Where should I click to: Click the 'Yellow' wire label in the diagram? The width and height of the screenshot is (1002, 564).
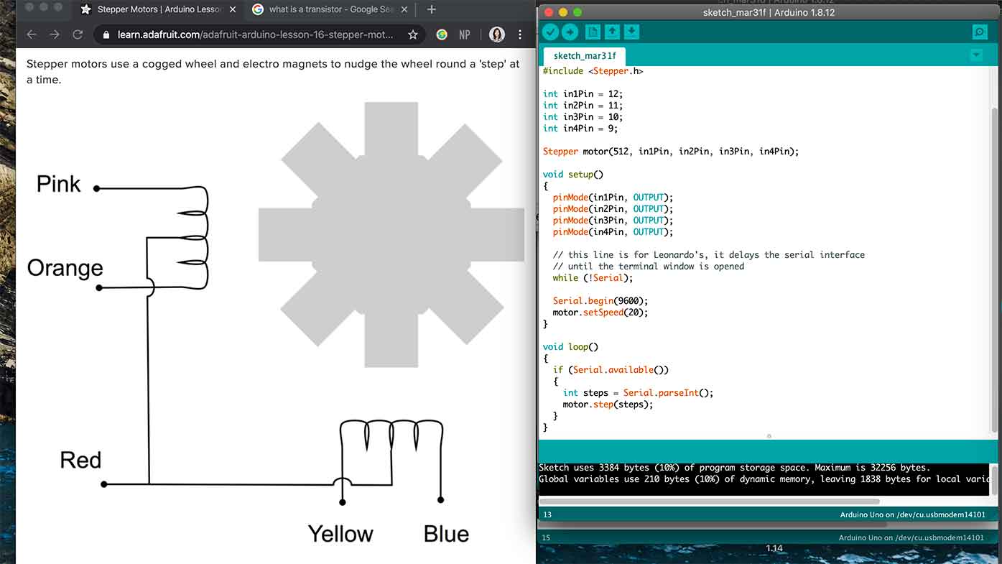click(x=340, y=534)
